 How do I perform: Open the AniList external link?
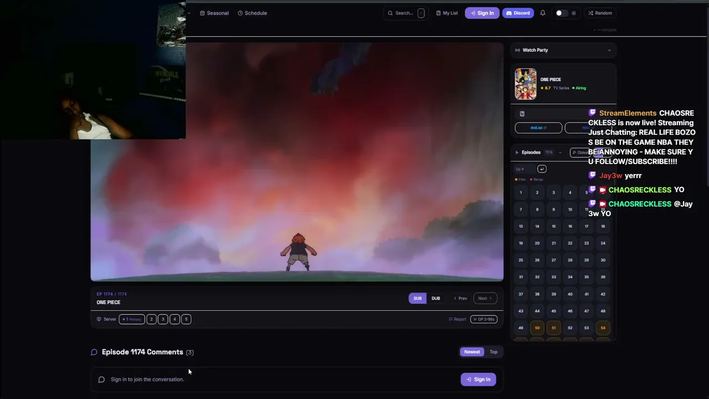pos(538,128)
